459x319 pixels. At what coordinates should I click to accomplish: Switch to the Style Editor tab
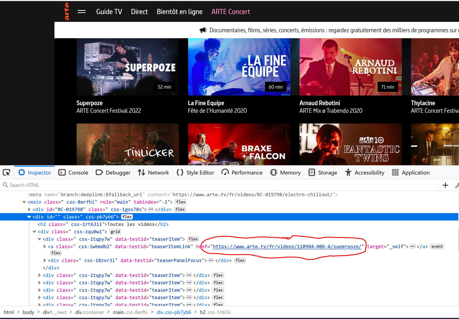point(195,172)
